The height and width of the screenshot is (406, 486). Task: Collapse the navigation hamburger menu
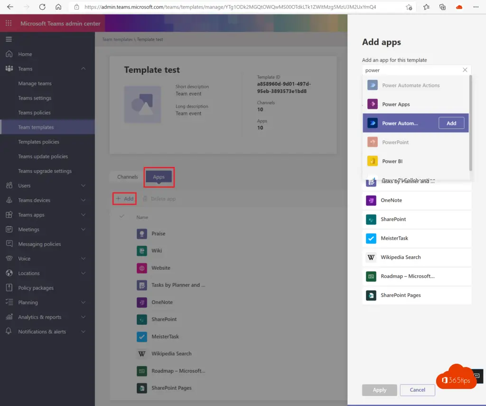(9, 39)
